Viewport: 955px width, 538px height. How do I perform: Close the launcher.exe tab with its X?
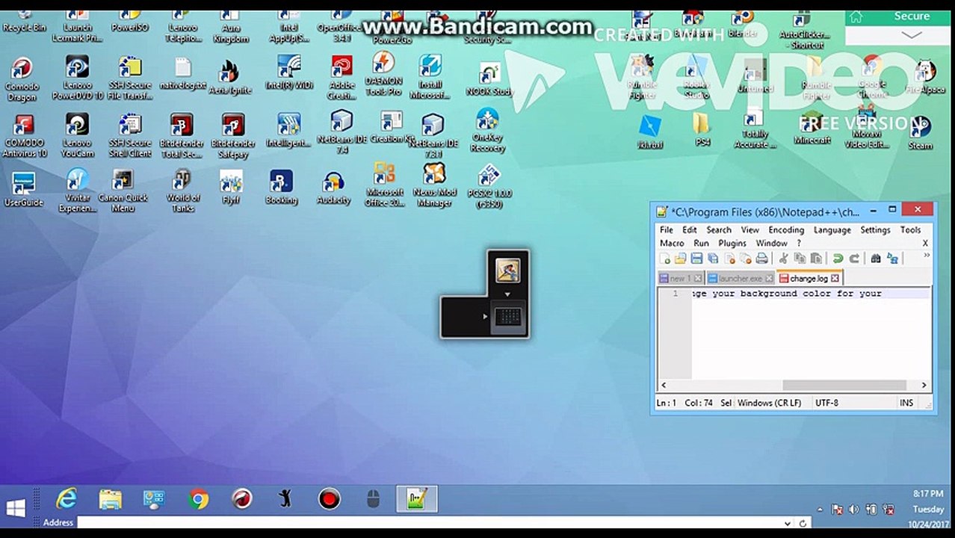click(x=769, y=278)
